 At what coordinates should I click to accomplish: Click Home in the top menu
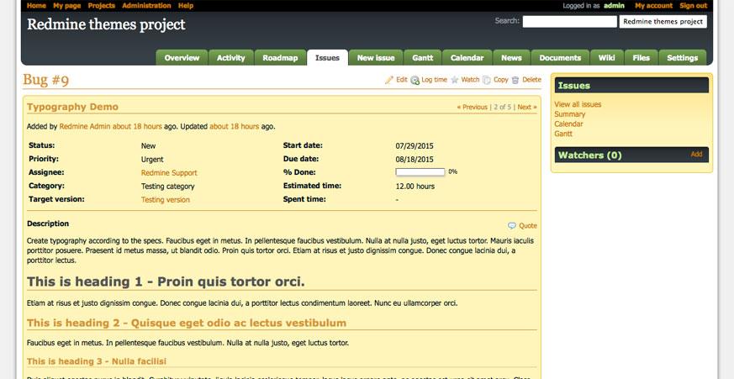point(36,6)
